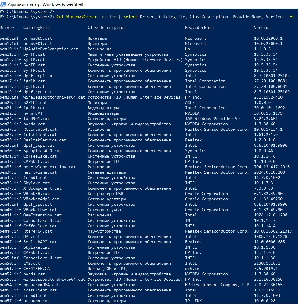The image size is (298, 304).
Task: Click 'RtsCrExt64.cat' catalog file
Action: (40, 129)
